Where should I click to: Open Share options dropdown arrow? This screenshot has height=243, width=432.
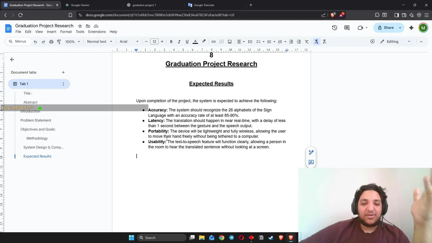pos(400,28)
